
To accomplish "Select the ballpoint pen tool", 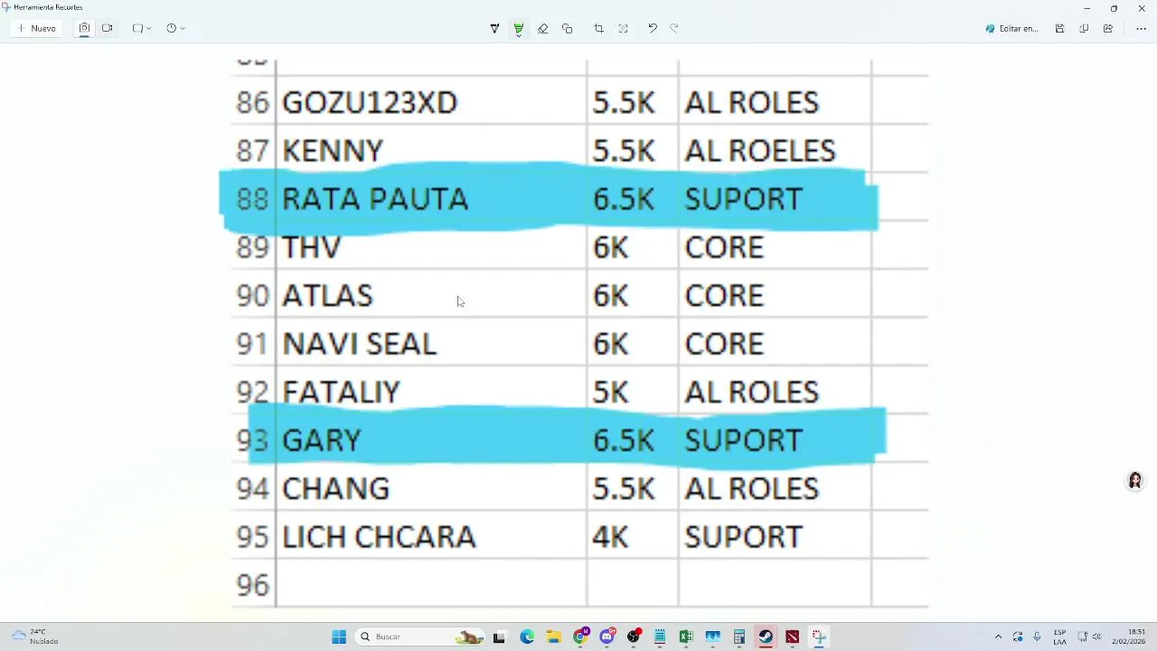I will click(x=494, y=29).
